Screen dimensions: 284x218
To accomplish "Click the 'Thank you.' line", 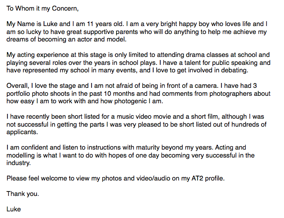I will point(22,194).
